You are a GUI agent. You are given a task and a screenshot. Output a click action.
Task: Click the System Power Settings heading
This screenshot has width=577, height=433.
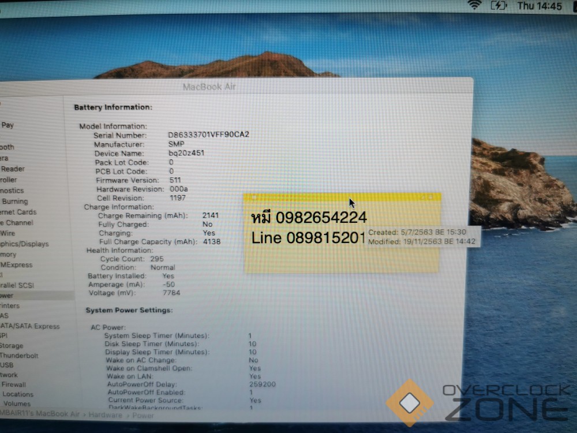129,310
